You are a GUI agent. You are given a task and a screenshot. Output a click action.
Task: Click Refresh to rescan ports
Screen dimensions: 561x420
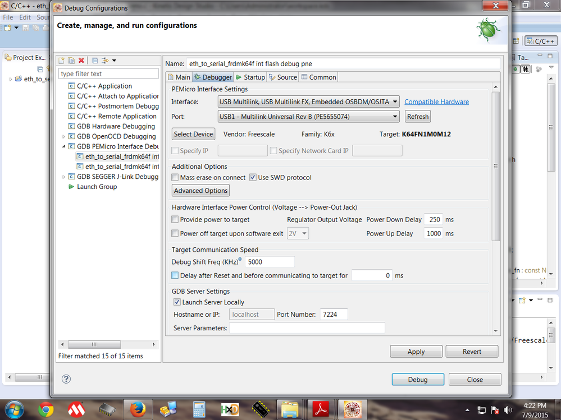418,117
